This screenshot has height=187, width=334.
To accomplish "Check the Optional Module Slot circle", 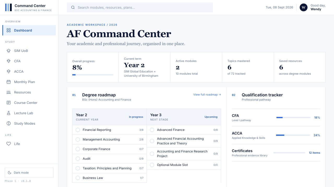I will [152, 165].
